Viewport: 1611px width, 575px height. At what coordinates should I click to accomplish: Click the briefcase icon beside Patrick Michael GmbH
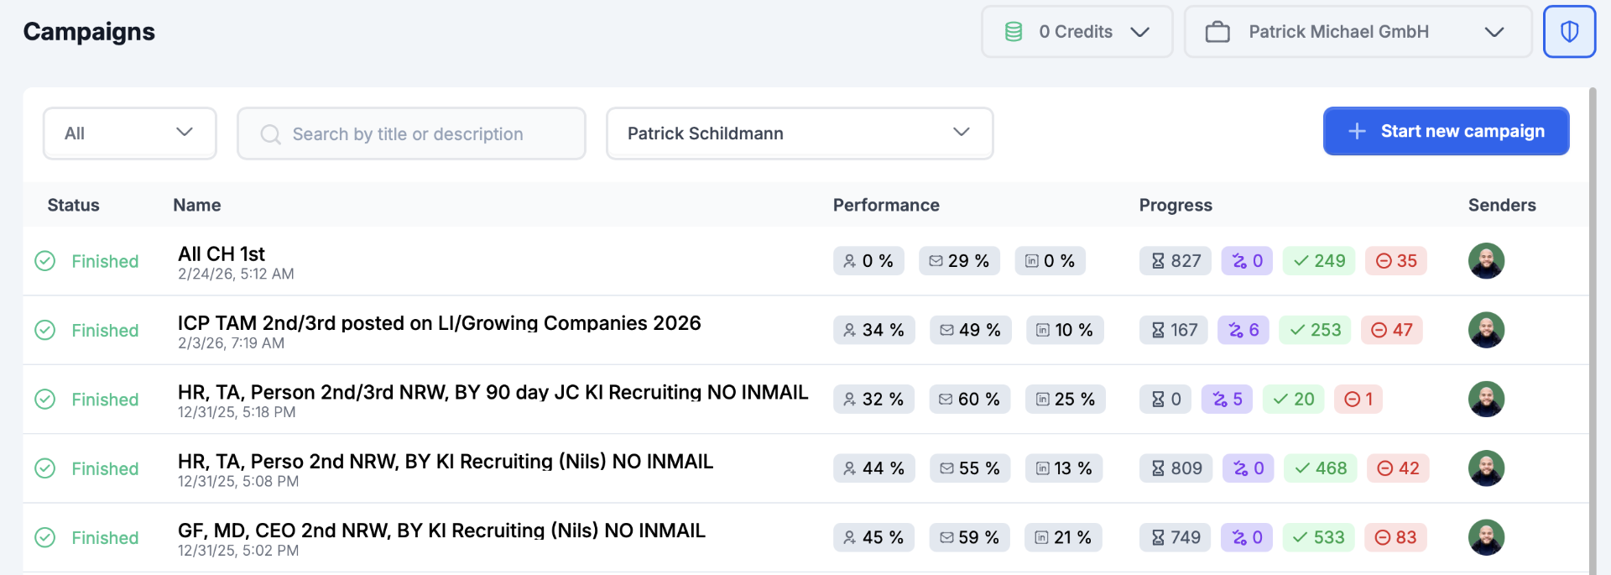pos(1217,32)
